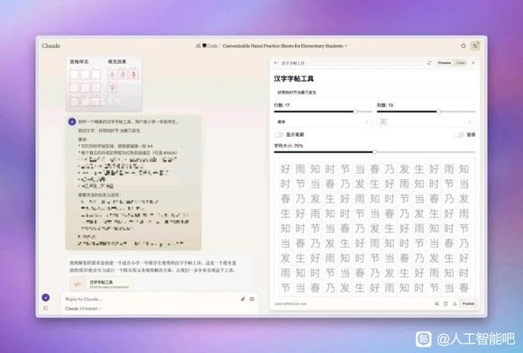This screenshot has width=523, height=353.
Task: Toggle the 竖排 vertical layout switch
Action: point(459,134)
